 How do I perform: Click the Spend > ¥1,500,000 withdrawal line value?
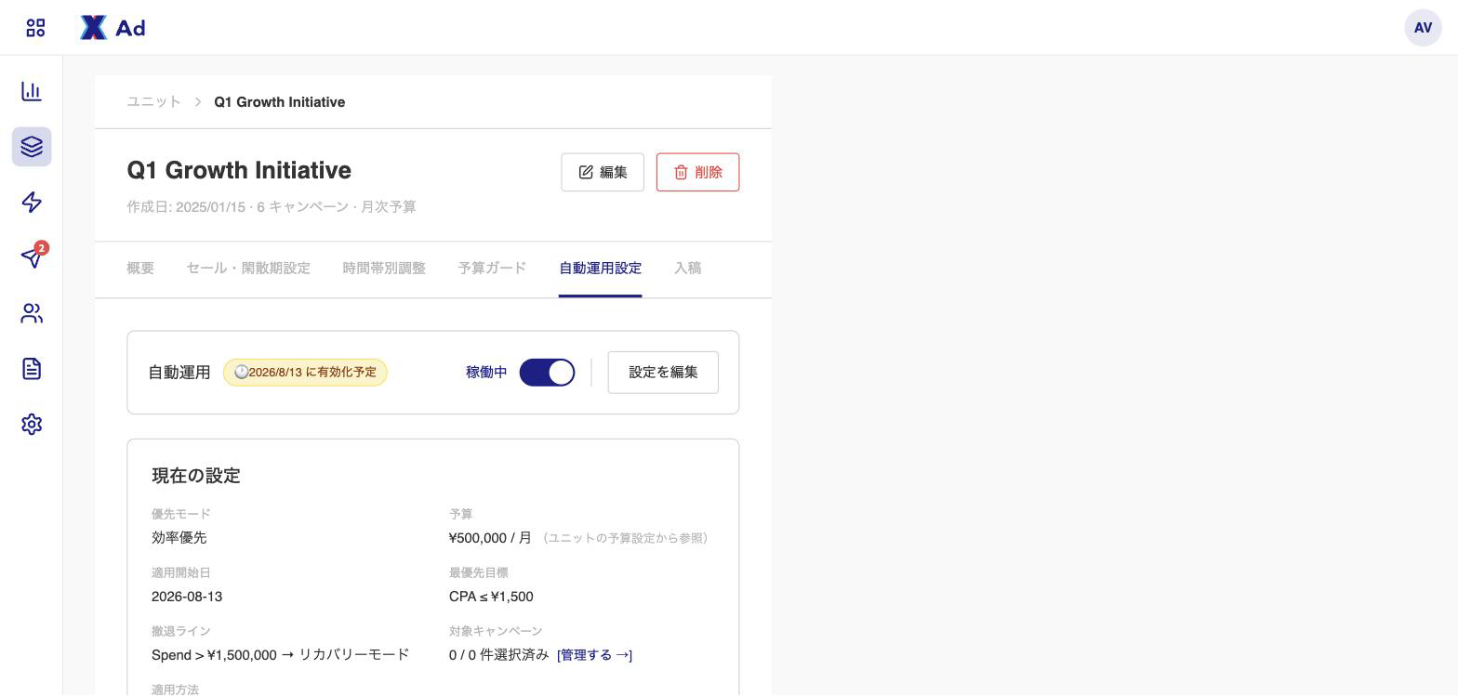[280, 655]
